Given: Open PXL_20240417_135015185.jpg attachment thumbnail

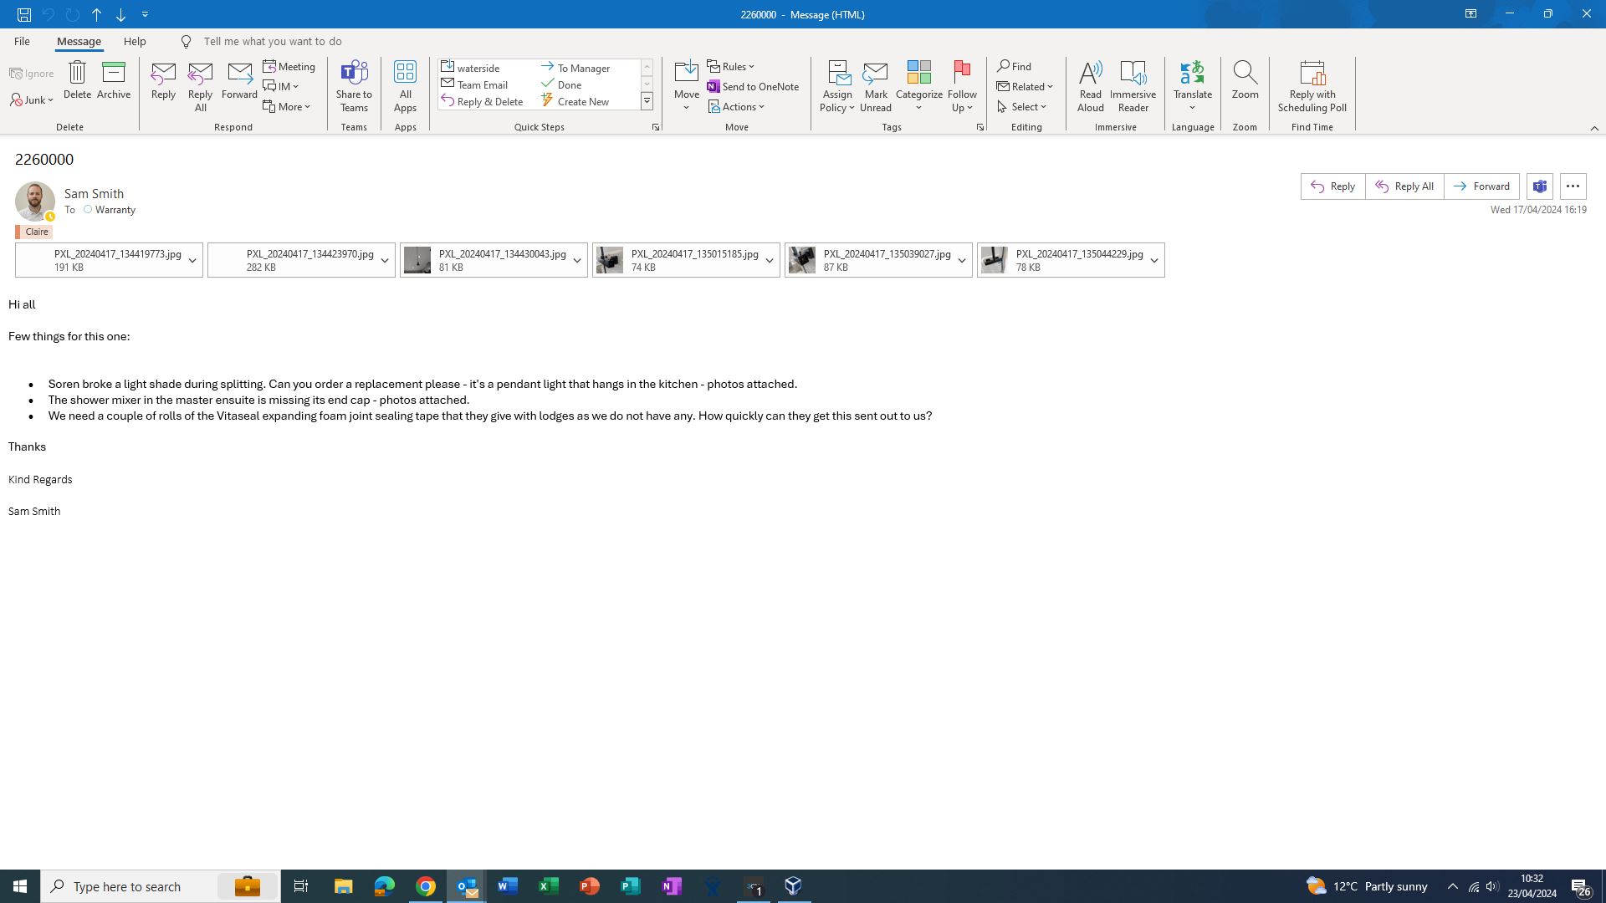Looking at the screenshot, I should (610, 260).
